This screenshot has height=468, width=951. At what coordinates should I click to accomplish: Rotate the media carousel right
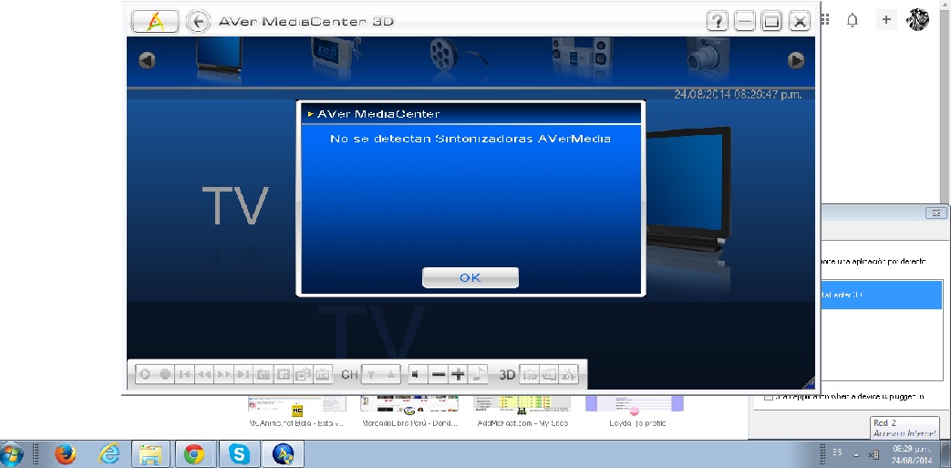796,60
